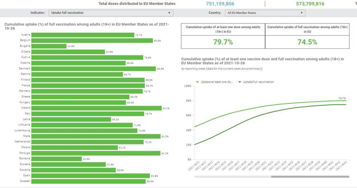Click the 751,159,806 total doses figure
Viewport: 357px width, 188px height.
tap(220, 4)
